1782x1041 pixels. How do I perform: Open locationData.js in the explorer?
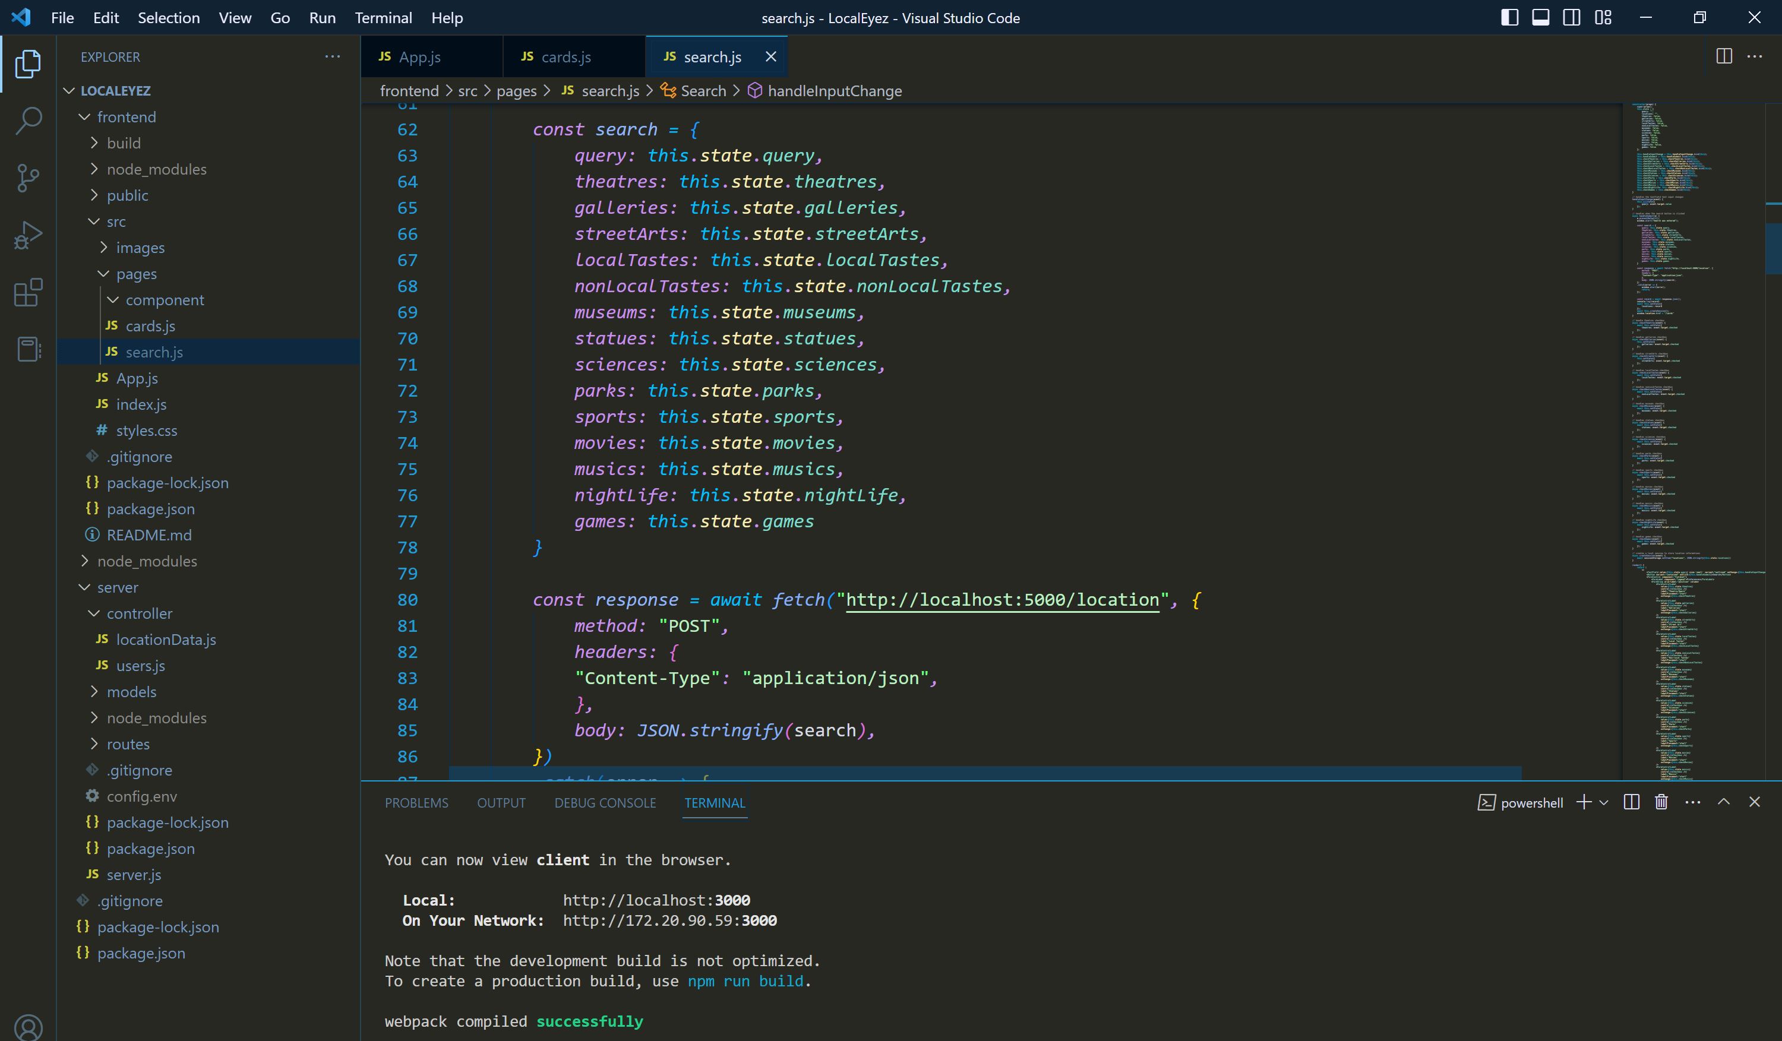click(166, 640)
